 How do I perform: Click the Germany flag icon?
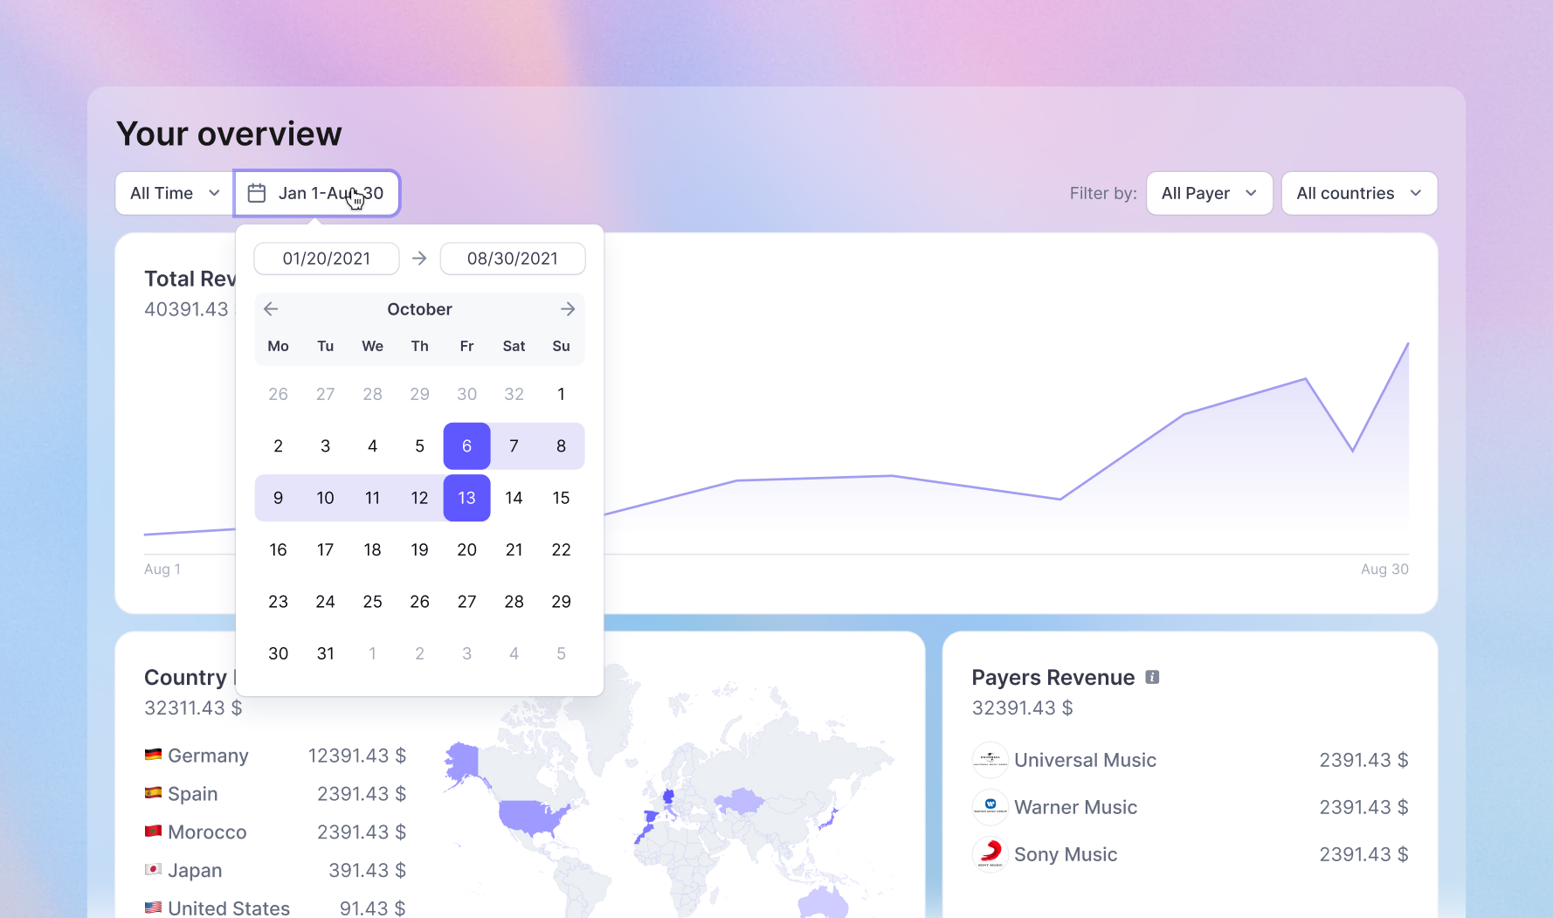(153, 755)
